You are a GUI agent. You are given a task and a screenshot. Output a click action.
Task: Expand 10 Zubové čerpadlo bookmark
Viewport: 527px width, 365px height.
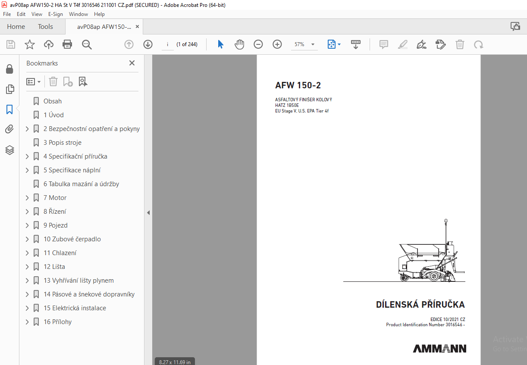(27, 239)
